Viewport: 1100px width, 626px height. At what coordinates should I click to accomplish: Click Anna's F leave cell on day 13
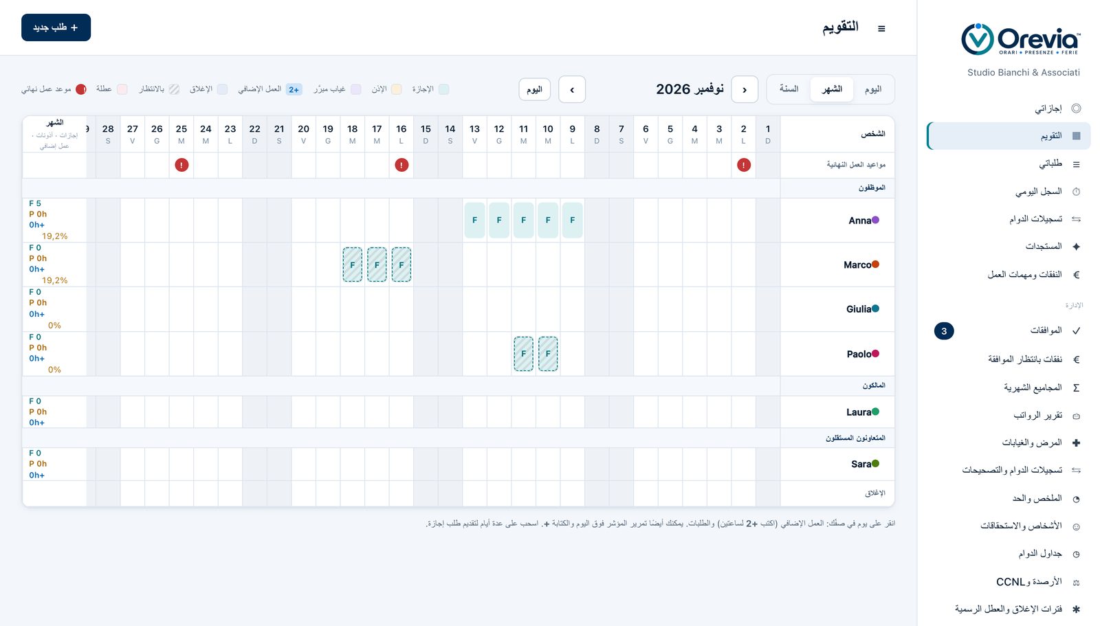point(474,221)
